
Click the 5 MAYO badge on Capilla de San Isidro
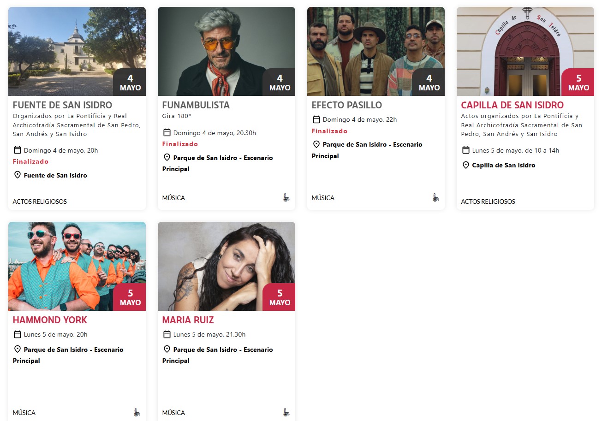(x=578, y=82)
